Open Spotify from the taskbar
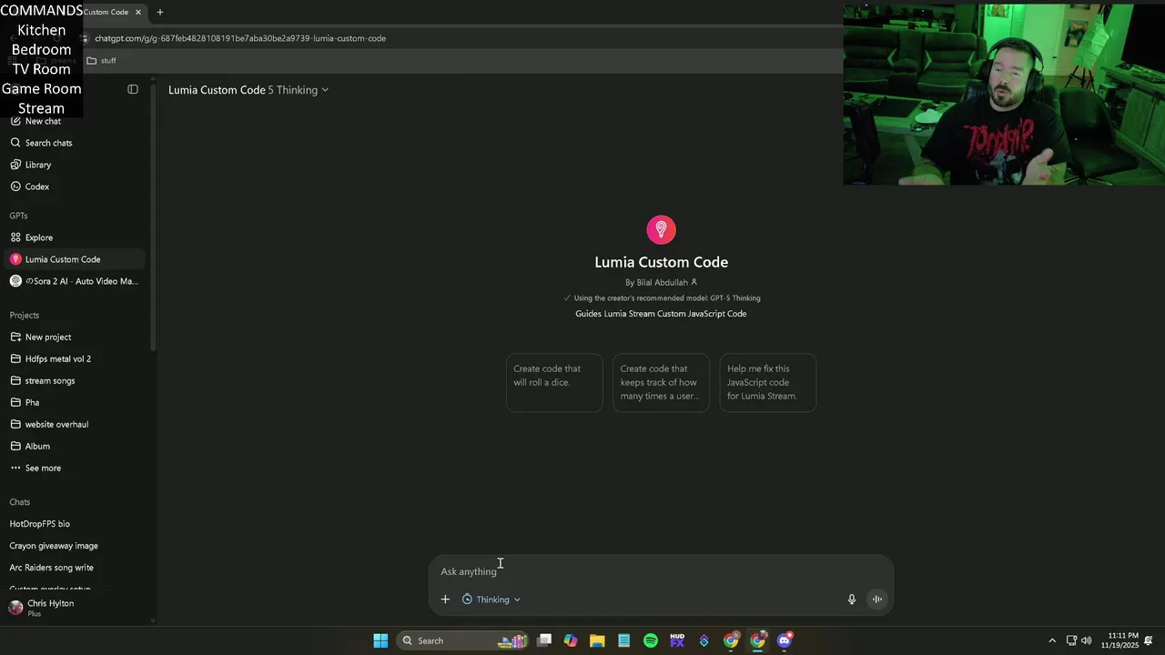The image size is (1165, 655). point(651,640)
